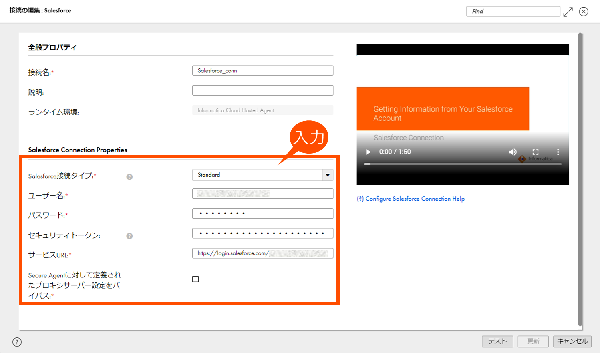Viewport: 600px width, 353px height.
Task: Toggle bypass proxy server settings checkbox
Action: pos(195,279)
